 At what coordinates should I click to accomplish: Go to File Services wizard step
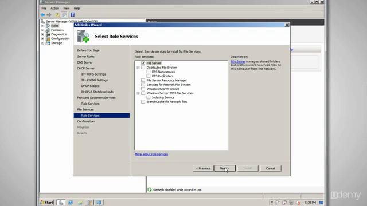click(x=85, y=109)
